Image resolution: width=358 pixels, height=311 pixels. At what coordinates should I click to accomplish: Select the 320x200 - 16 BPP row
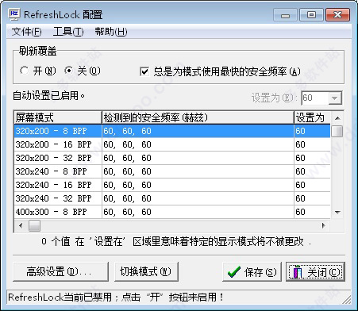(x=172, y=144)
